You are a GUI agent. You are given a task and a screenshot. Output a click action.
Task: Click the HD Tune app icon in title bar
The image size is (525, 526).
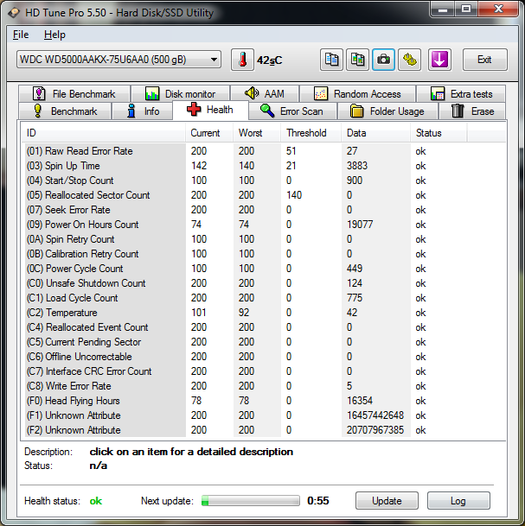tap(14, 13)
